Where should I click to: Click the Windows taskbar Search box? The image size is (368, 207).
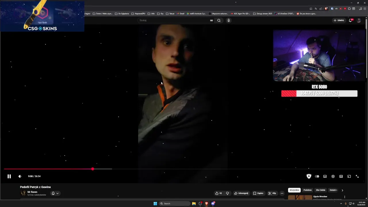click(x=175, y=204)
